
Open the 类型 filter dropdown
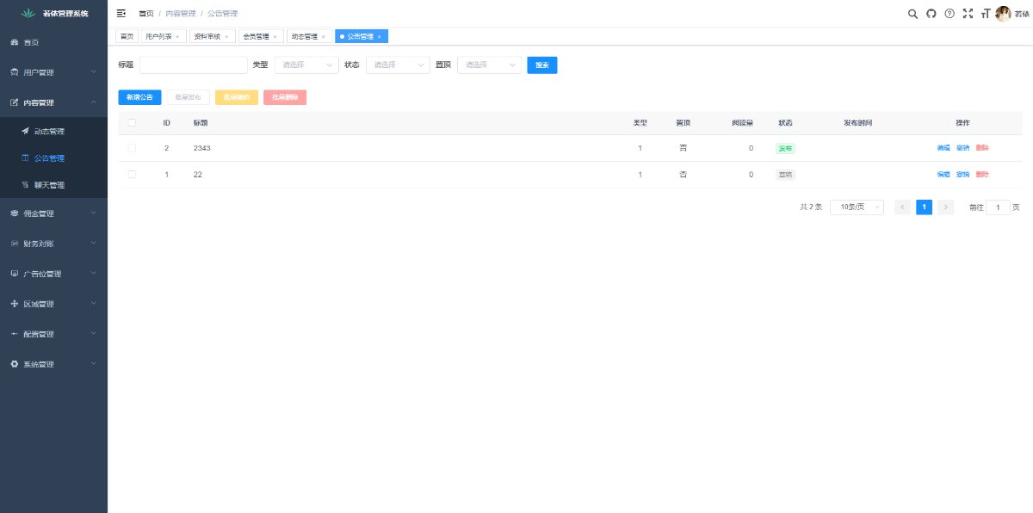click(306, 65)
